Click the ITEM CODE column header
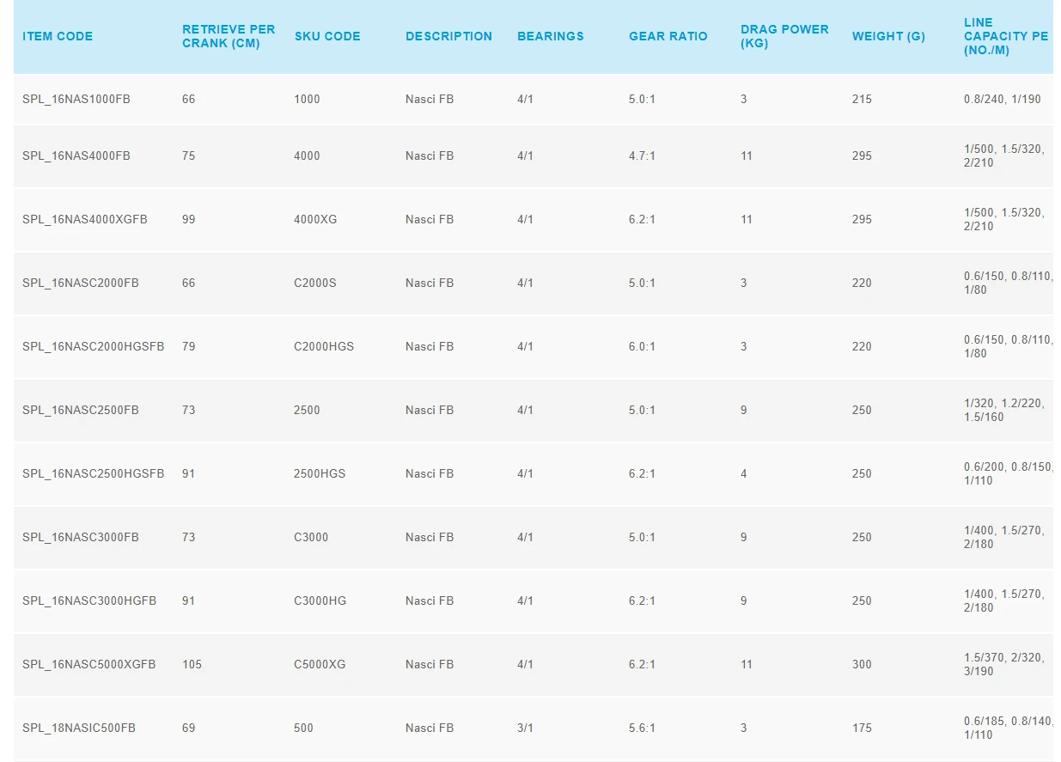 point(58,36)
